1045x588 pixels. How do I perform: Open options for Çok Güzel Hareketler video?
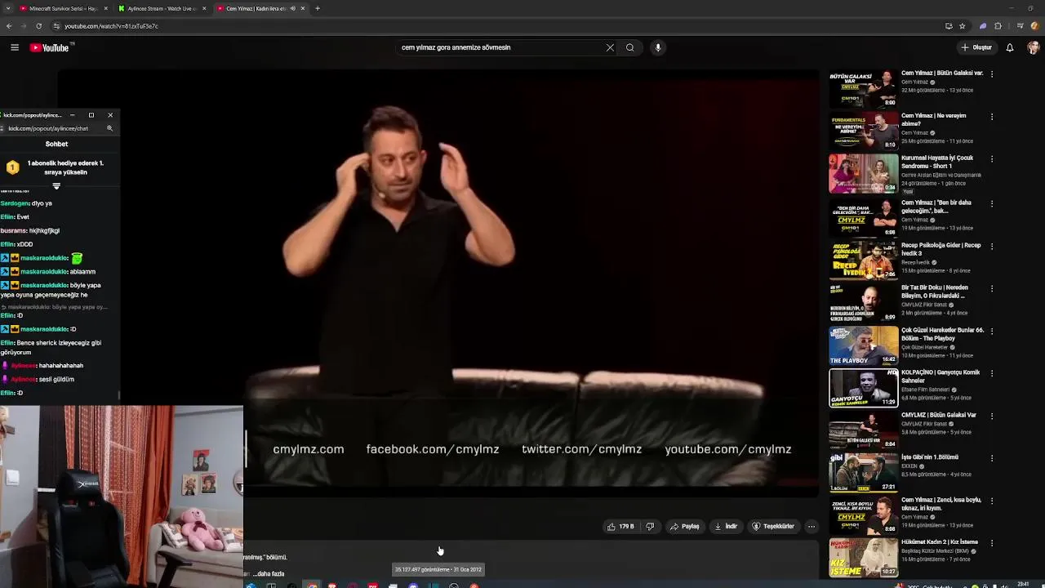(x=992, y=331)
